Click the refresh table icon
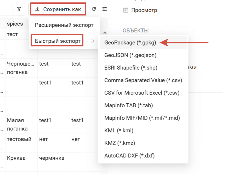 click(x=94, y=9)
